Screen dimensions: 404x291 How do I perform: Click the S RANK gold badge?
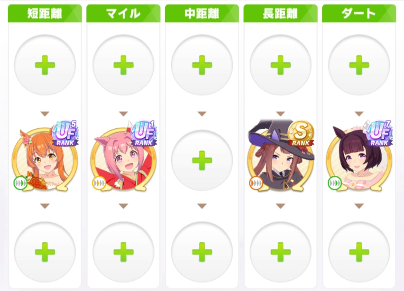click(301, 134)
